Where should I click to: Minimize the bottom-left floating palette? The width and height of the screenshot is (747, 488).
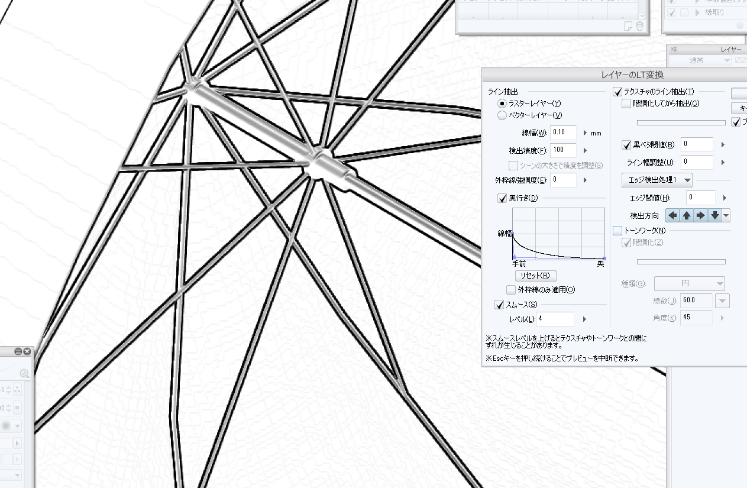pyautogui.click(x=18, y=351)
